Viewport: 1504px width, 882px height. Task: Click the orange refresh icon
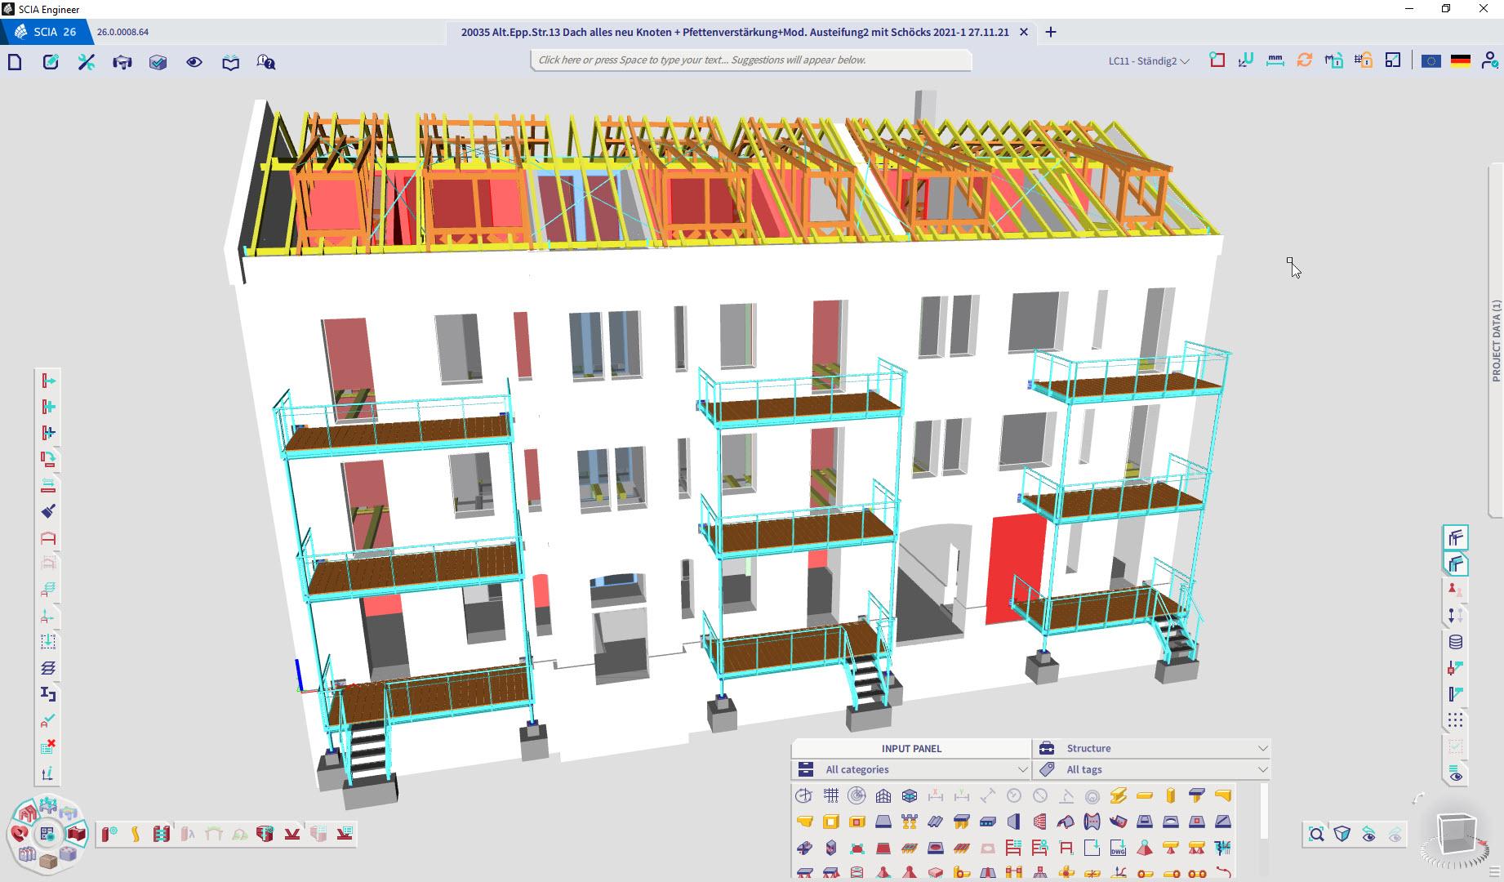[1304, 60]
